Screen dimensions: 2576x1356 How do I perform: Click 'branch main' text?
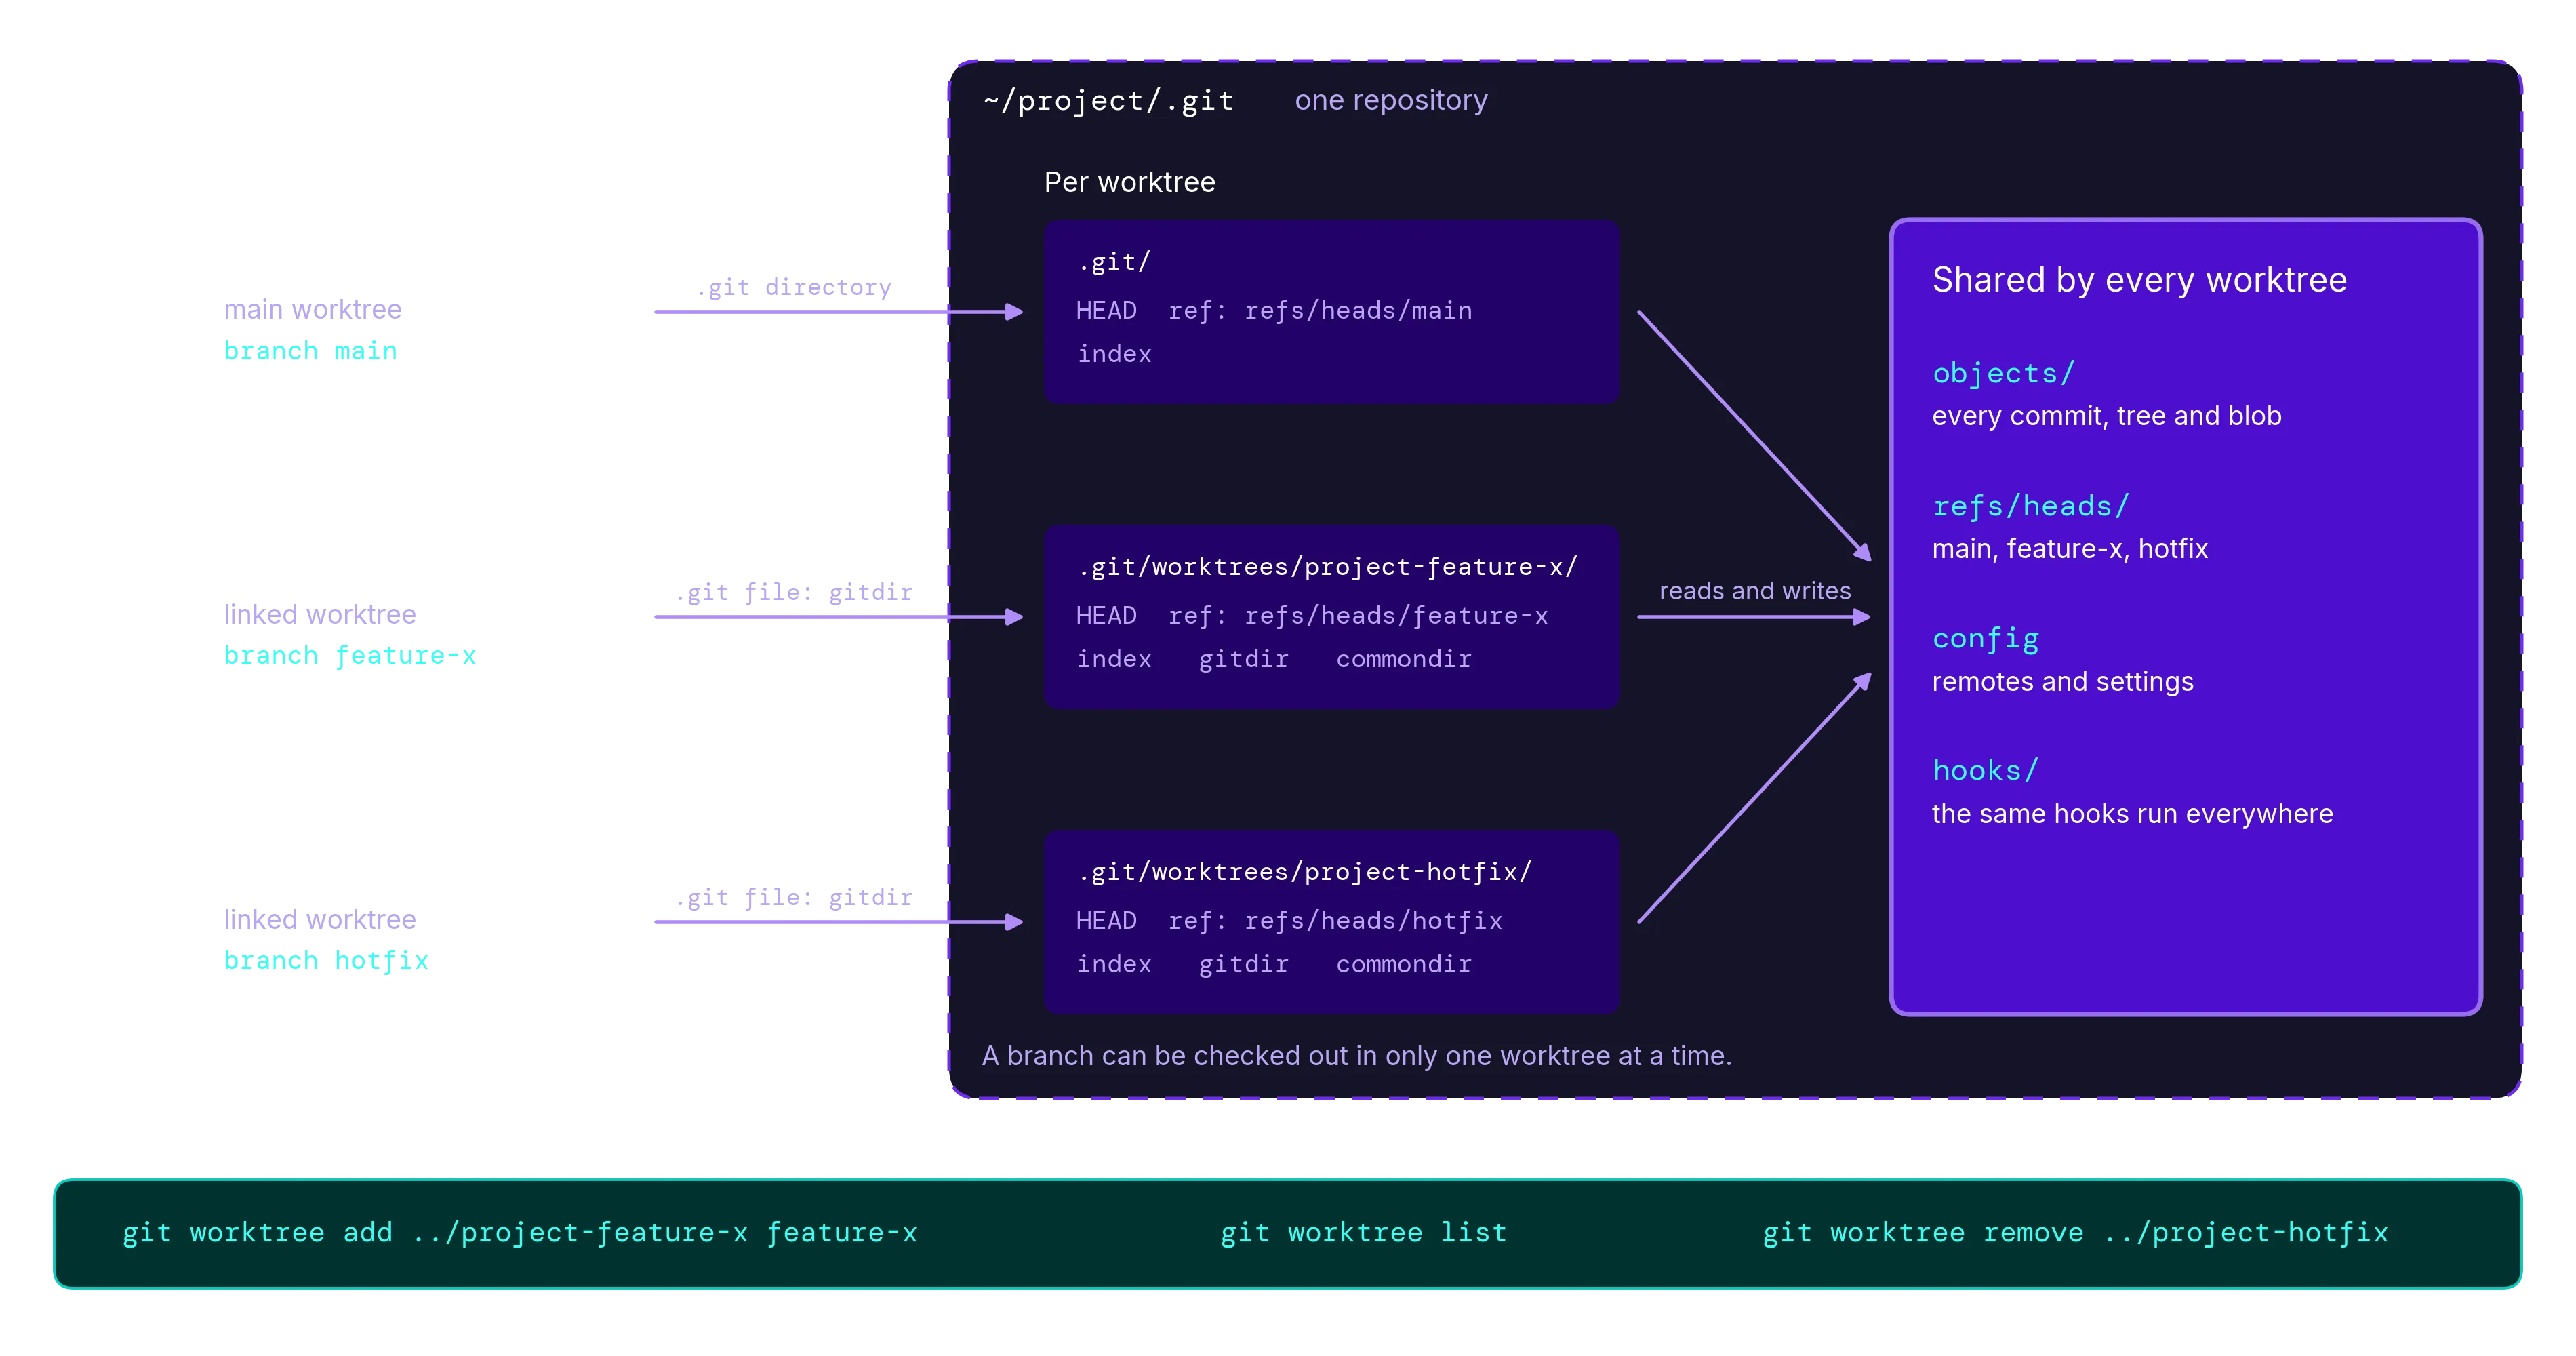[x=310, y=351]
